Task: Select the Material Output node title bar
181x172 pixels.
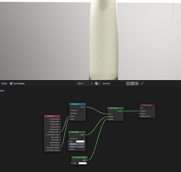Action: click(147, 105)
